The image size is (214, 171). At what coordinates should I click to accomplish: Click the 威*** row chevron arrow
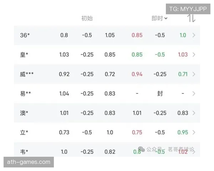click(194, 74)
